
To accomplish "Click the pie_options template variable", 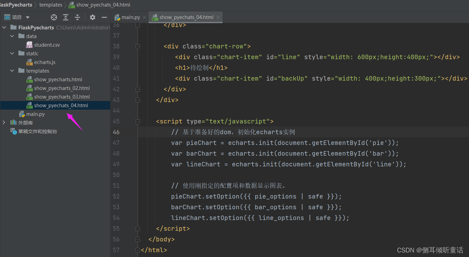I will (x=275, y=196).
